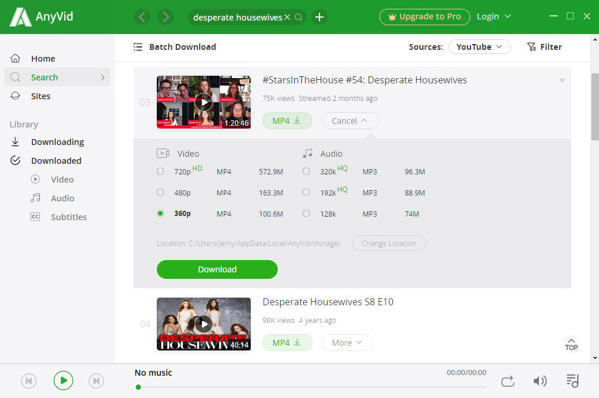The image size is (599, 398).
Task: Click the Batch Download list icon
Action: (137, 47)
